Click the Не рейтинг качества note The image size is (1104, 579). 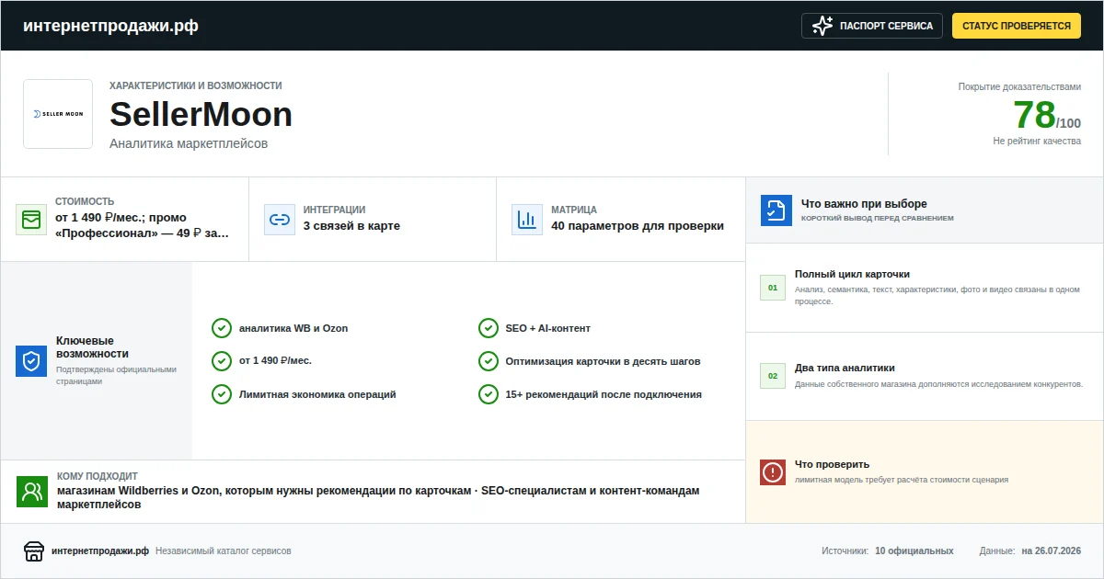pos(1037,142)
